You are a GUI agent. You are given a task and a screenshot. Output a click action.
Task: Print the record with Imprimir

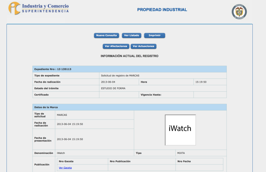coord(155,35)
